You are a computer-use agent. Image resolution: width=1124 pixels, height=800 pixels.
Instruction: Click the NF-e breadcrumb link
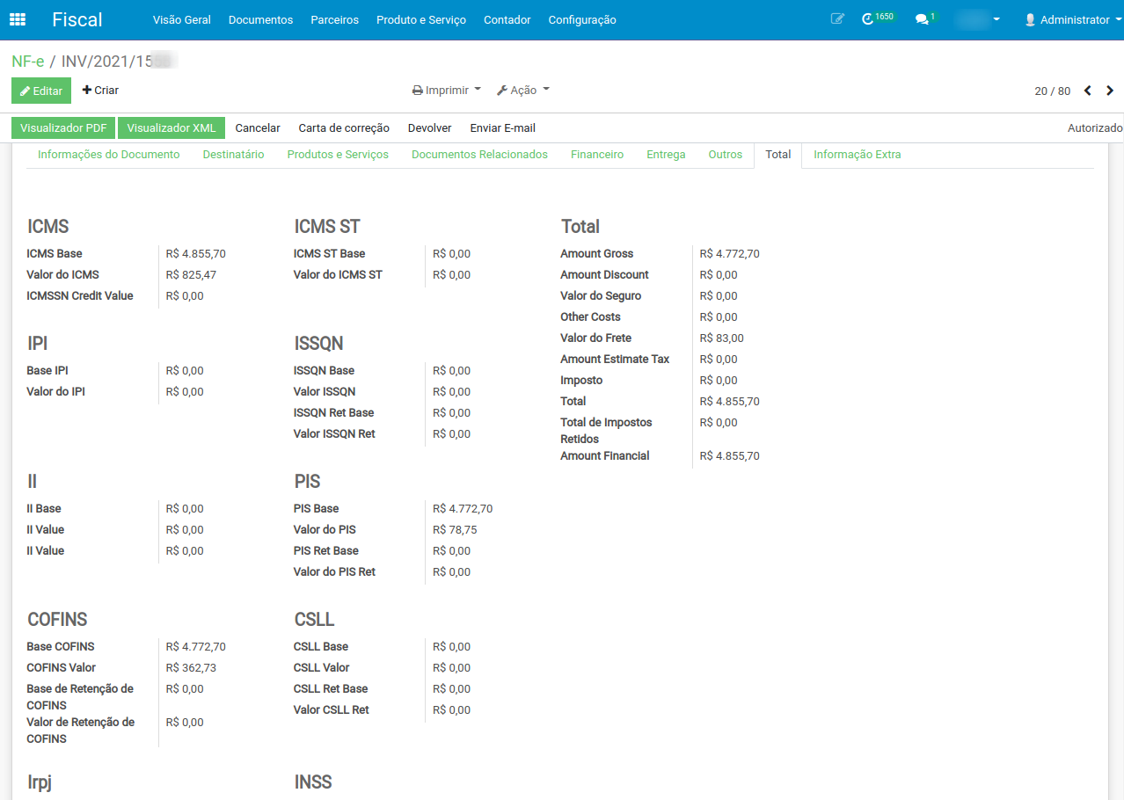pos(27,61)
